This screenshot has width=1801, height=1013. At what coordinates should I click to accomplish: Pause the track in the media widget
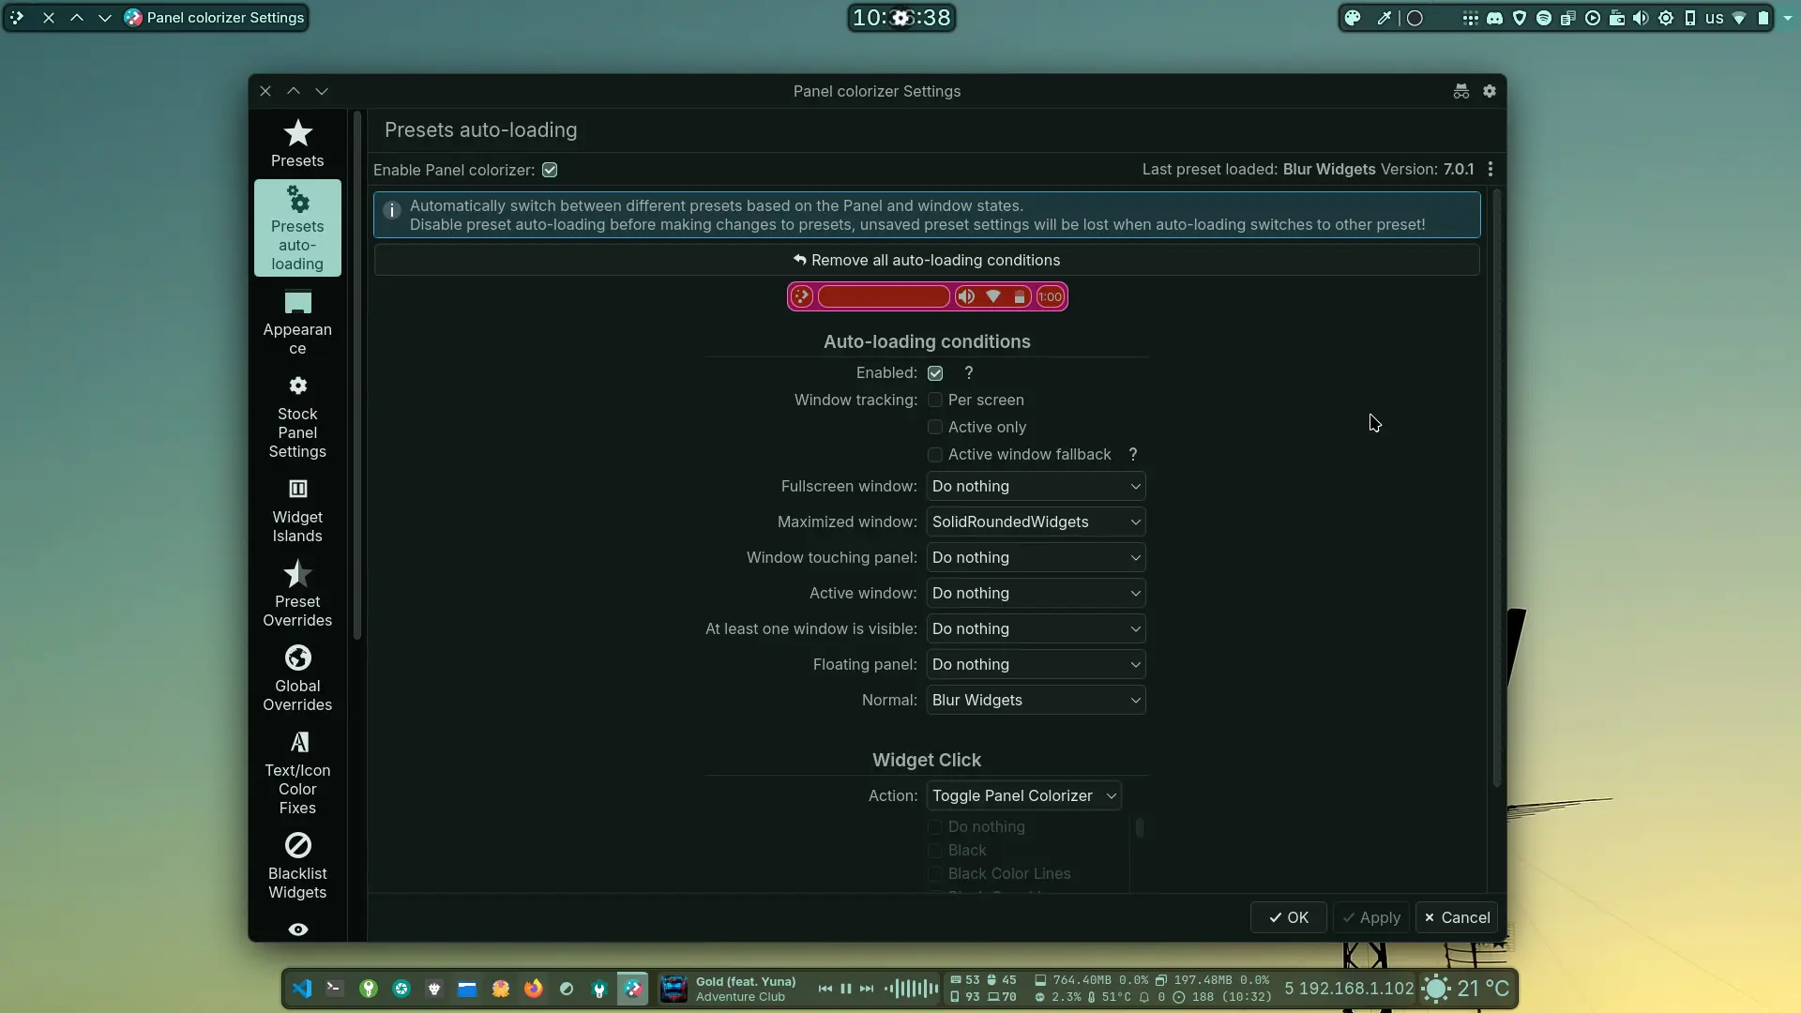coord(846,989)
